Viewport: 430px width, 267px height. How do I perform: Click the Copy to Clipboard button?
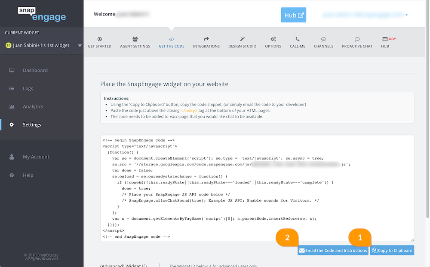click(392, 251)
